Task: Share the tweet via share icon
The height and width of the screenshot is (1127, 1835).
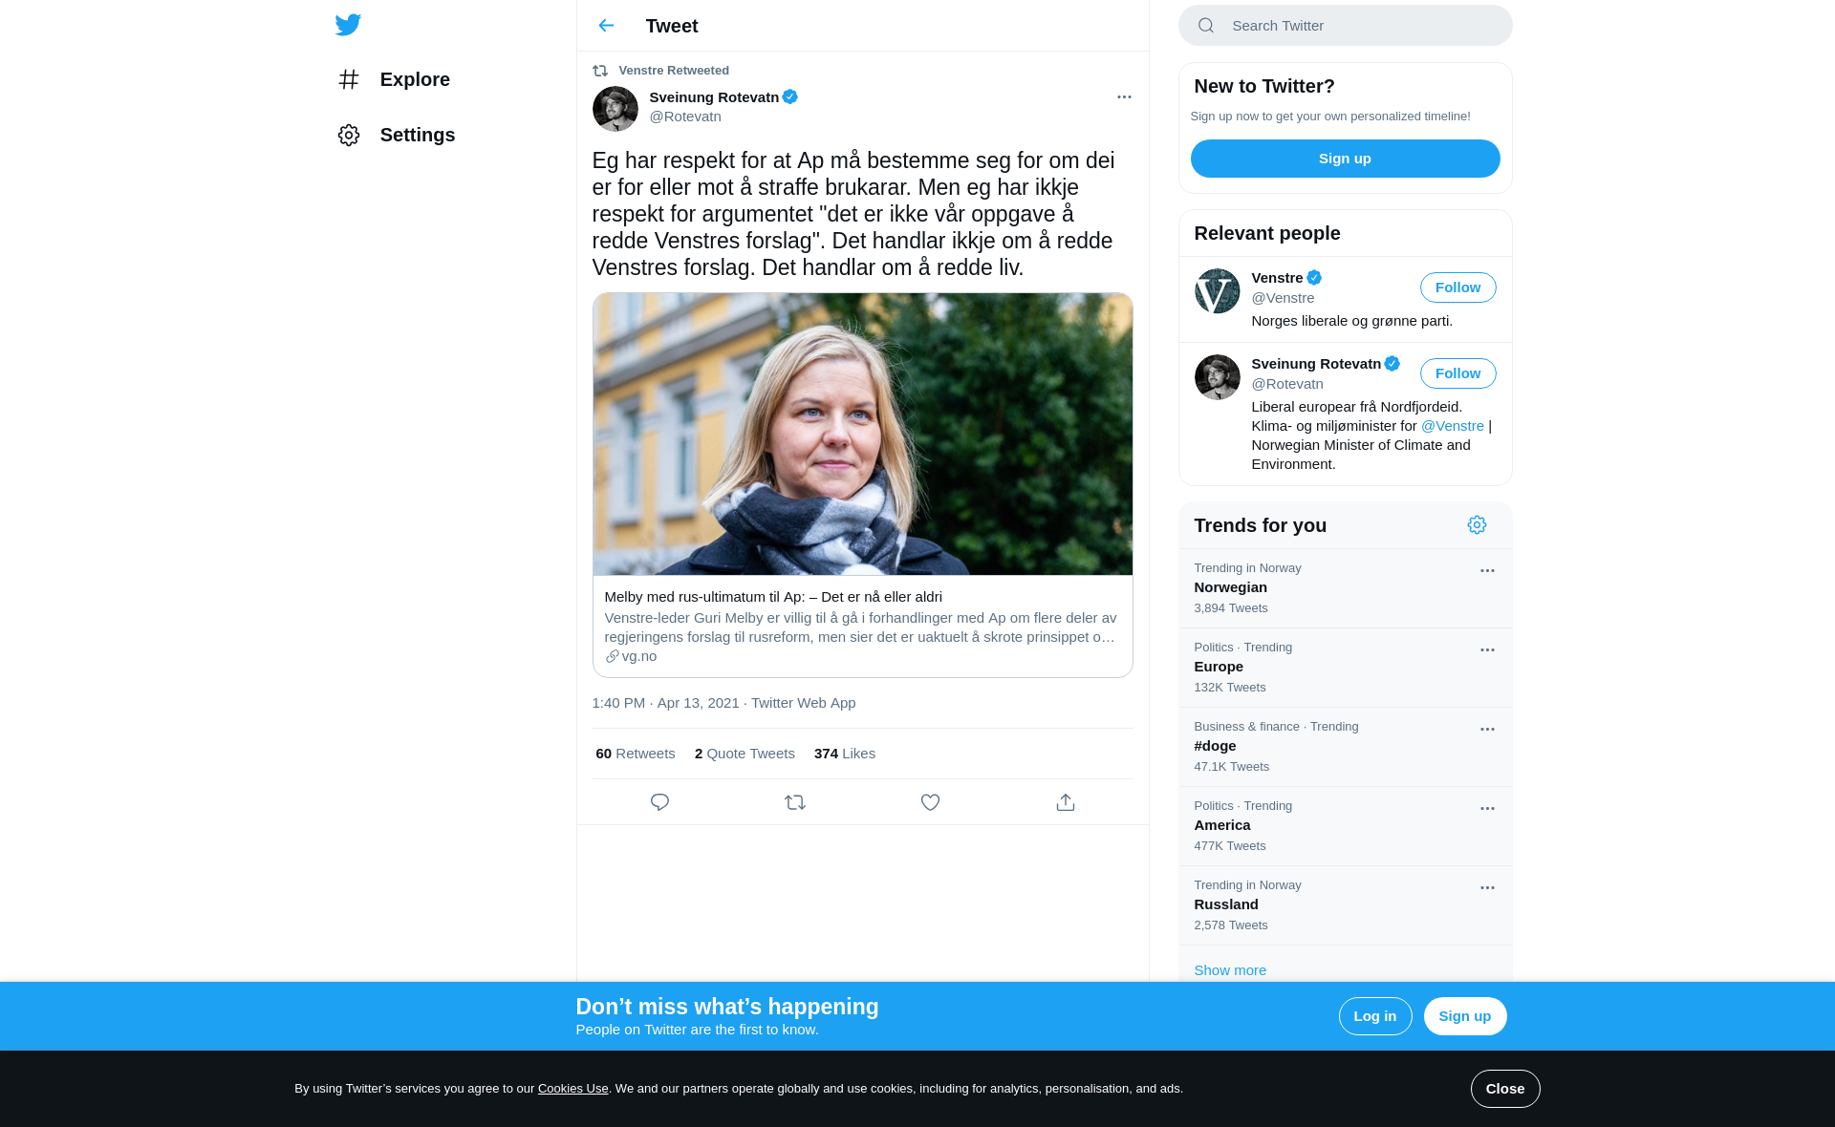Action: click(x=1066, y=802)
